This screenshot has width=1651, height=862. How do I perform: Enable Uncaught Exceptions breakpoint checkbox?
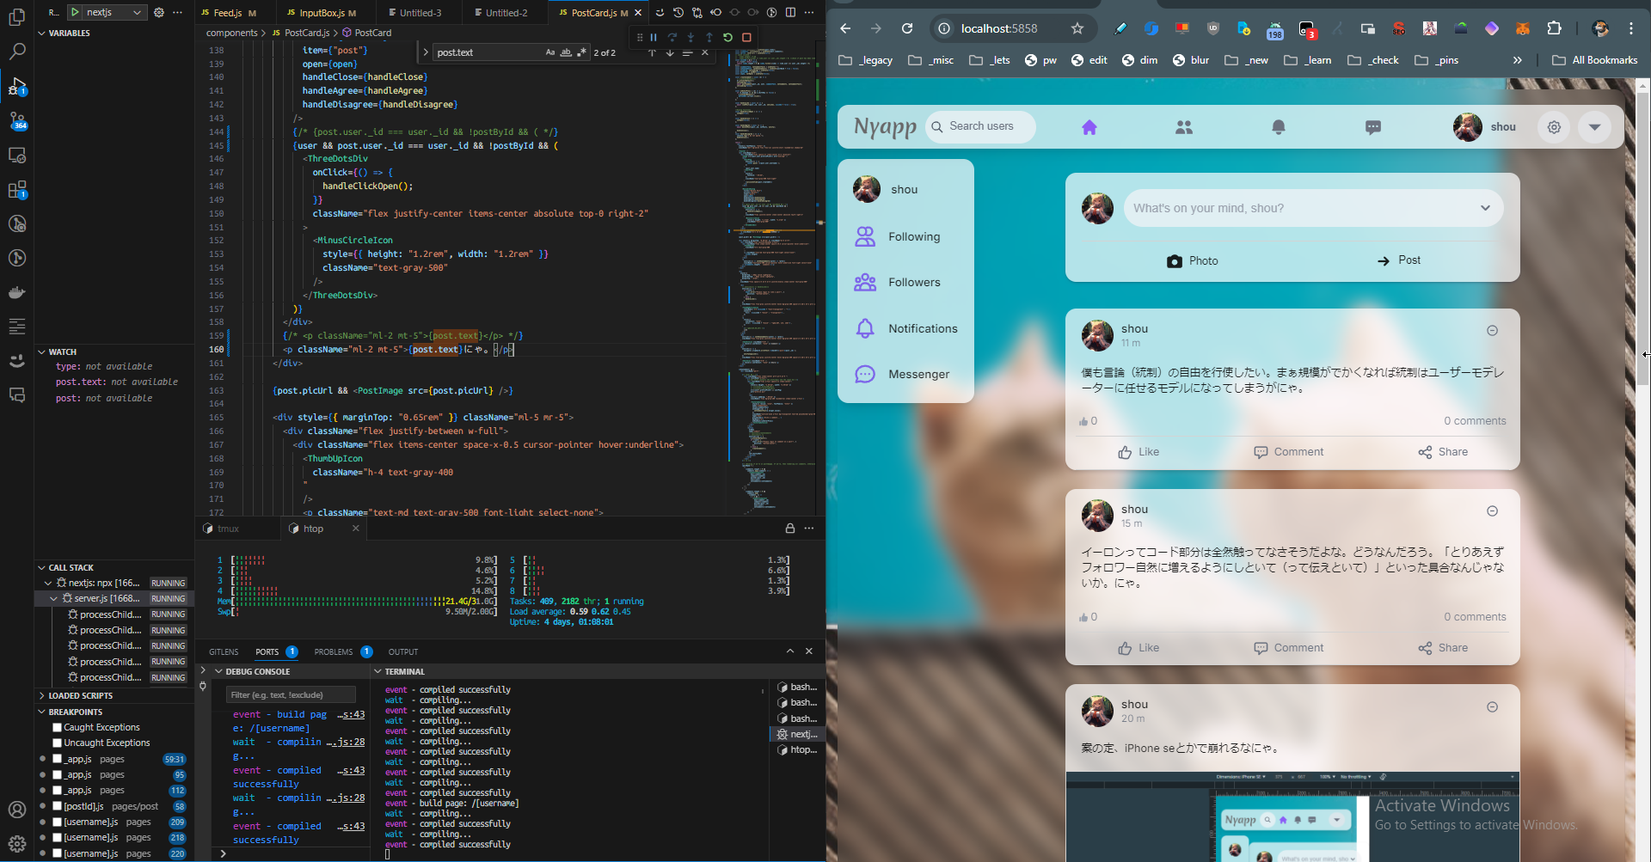(57, 743)
